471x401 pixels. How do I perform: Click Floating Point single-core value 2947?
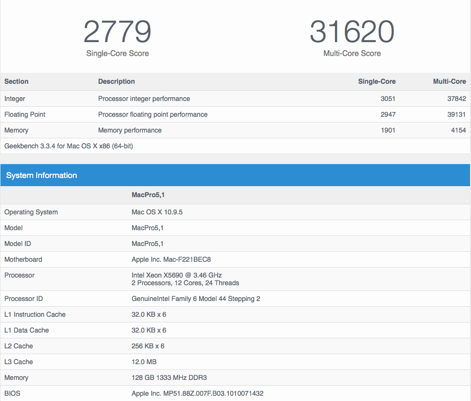click(388, 114)
